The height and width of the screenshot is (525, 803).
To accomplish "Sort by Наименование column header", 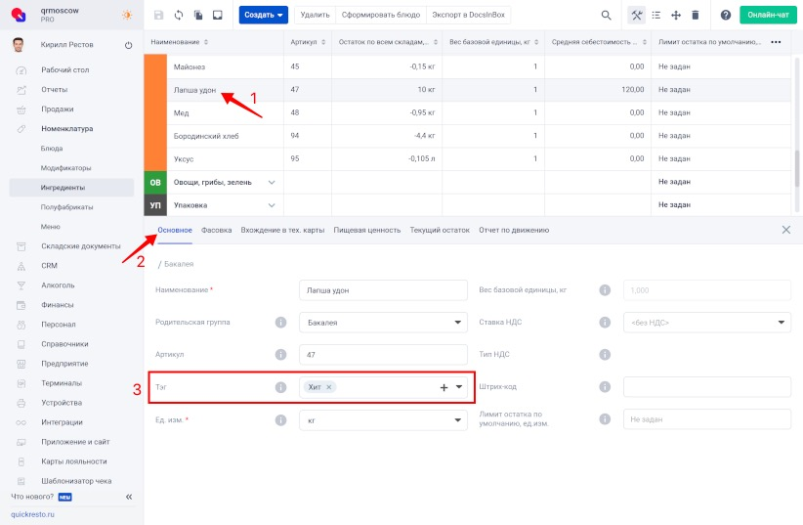I will pyautogui.click(x=179, y=42).
